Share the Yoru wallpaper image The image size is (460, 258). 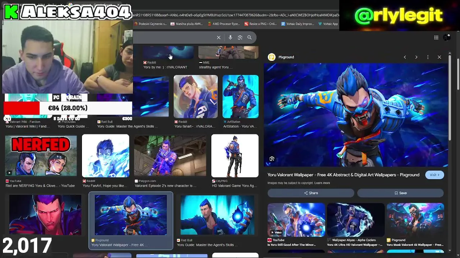[311, 193]
